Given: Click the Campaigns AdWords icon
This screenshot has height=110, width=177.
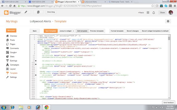Looking at the screenshot, I should click(7, 65).
